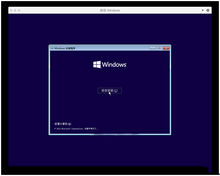
Task: Maximize the Windows 安装程序 dialog
Action: coord(159,48)
